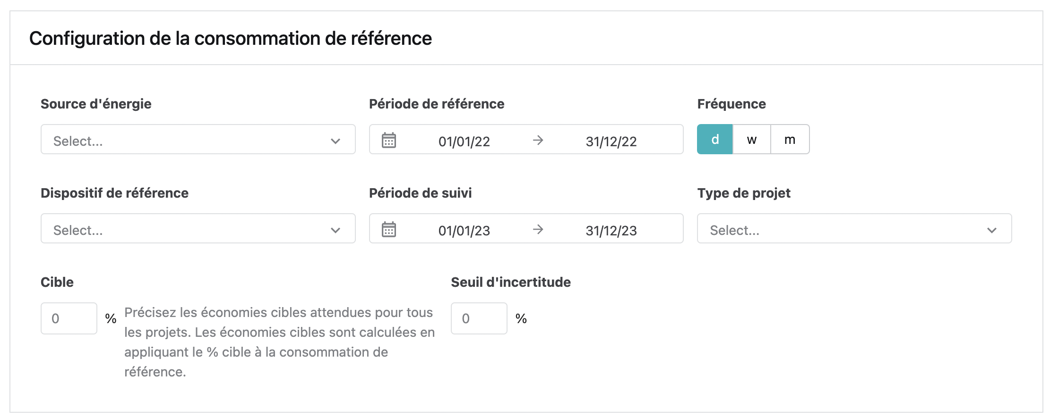Image resolution: width=1050 pixels, height=417 pixels.
Task: Click the Seuil d'incertitude percentage input field
Action: point(479,318)
